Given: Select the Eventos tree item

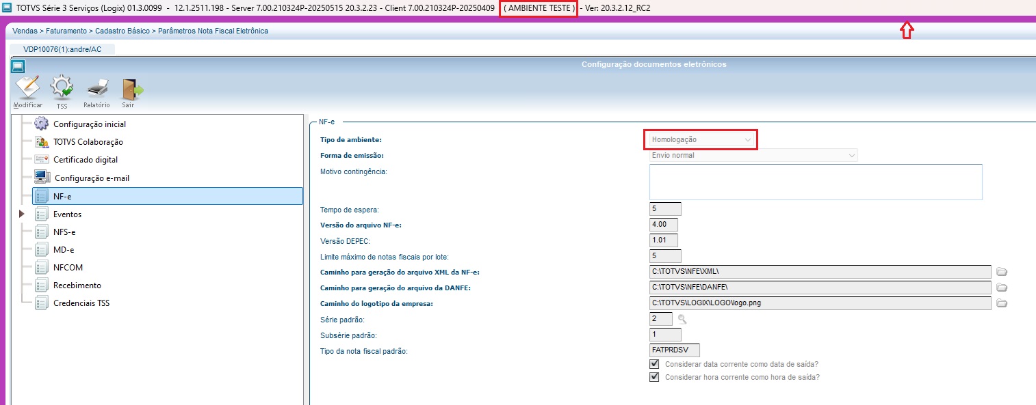Looking at the screenshot, I should (67, 214).
